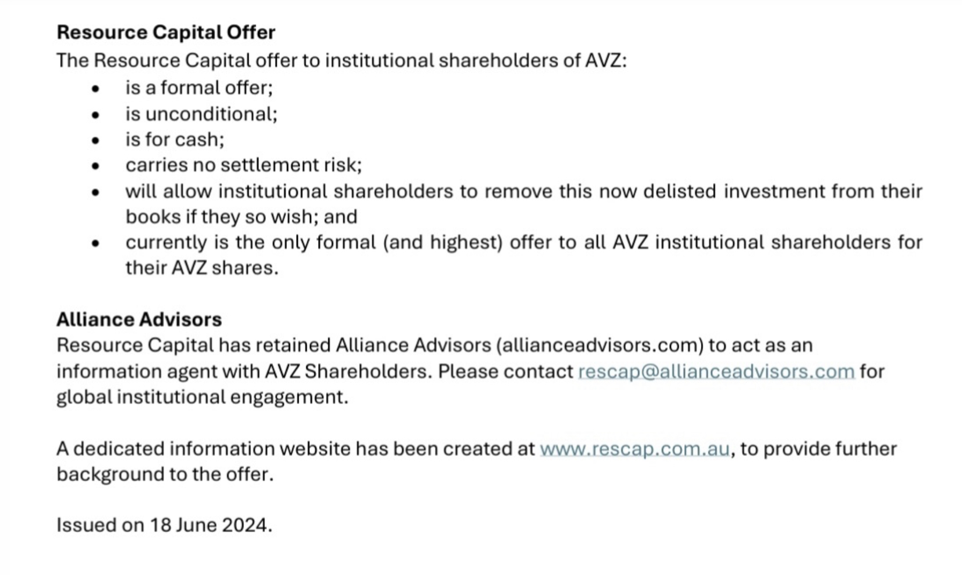The width and height of the screenshot is (962, 575).
Task: Click the bullet dot before 'is unconditional'
Action: click(95, 115)
